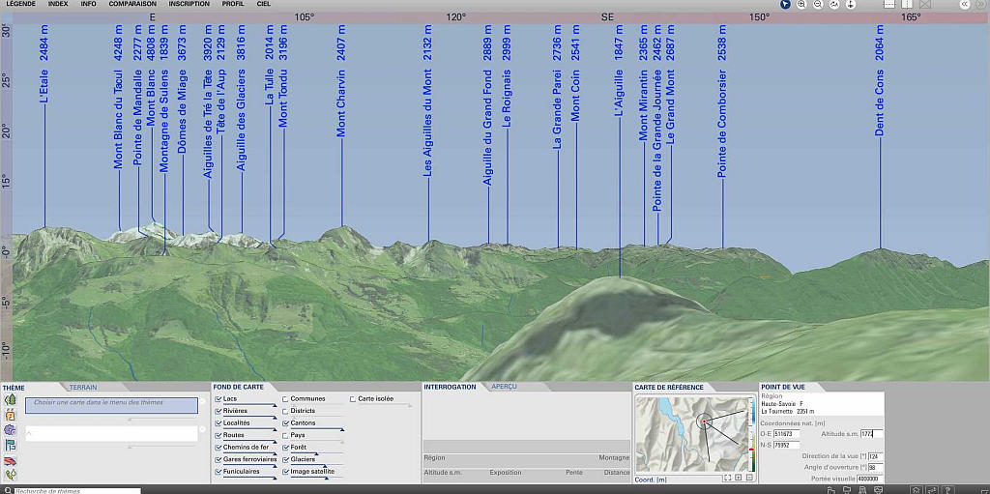The height and width of the screenshot is (494, 990).
Task: Click the Altitude s.m. input field
Action: 871,434
